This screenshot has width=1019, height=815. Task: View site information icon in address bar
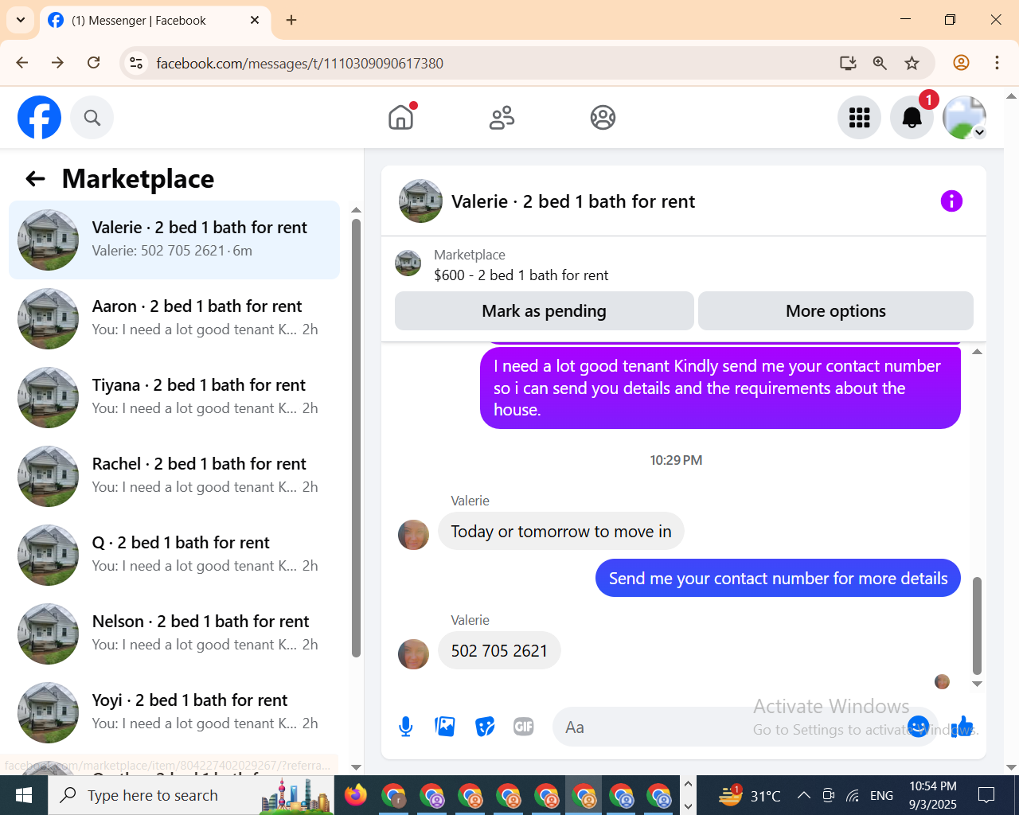coord(136,63)
